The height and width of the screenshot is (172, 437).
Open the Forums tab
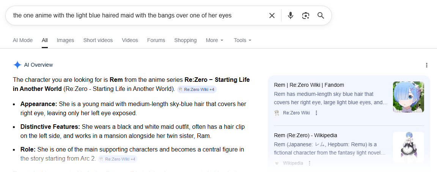[x=156, y=41]
